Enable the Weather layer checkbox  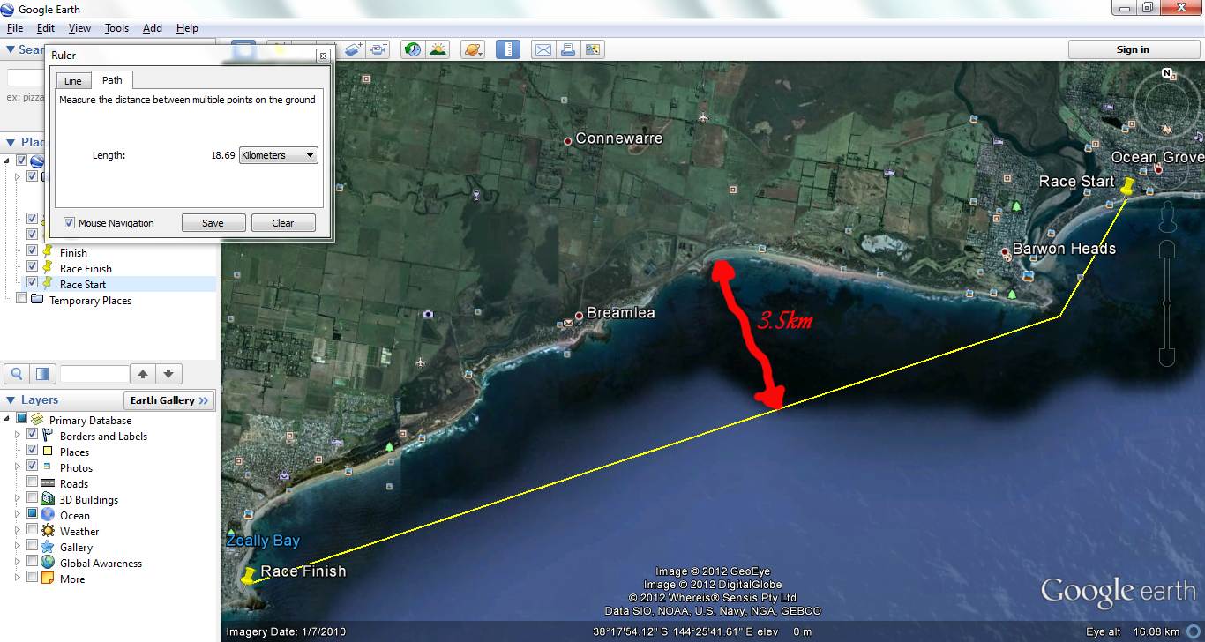click(x=33, y=531)
